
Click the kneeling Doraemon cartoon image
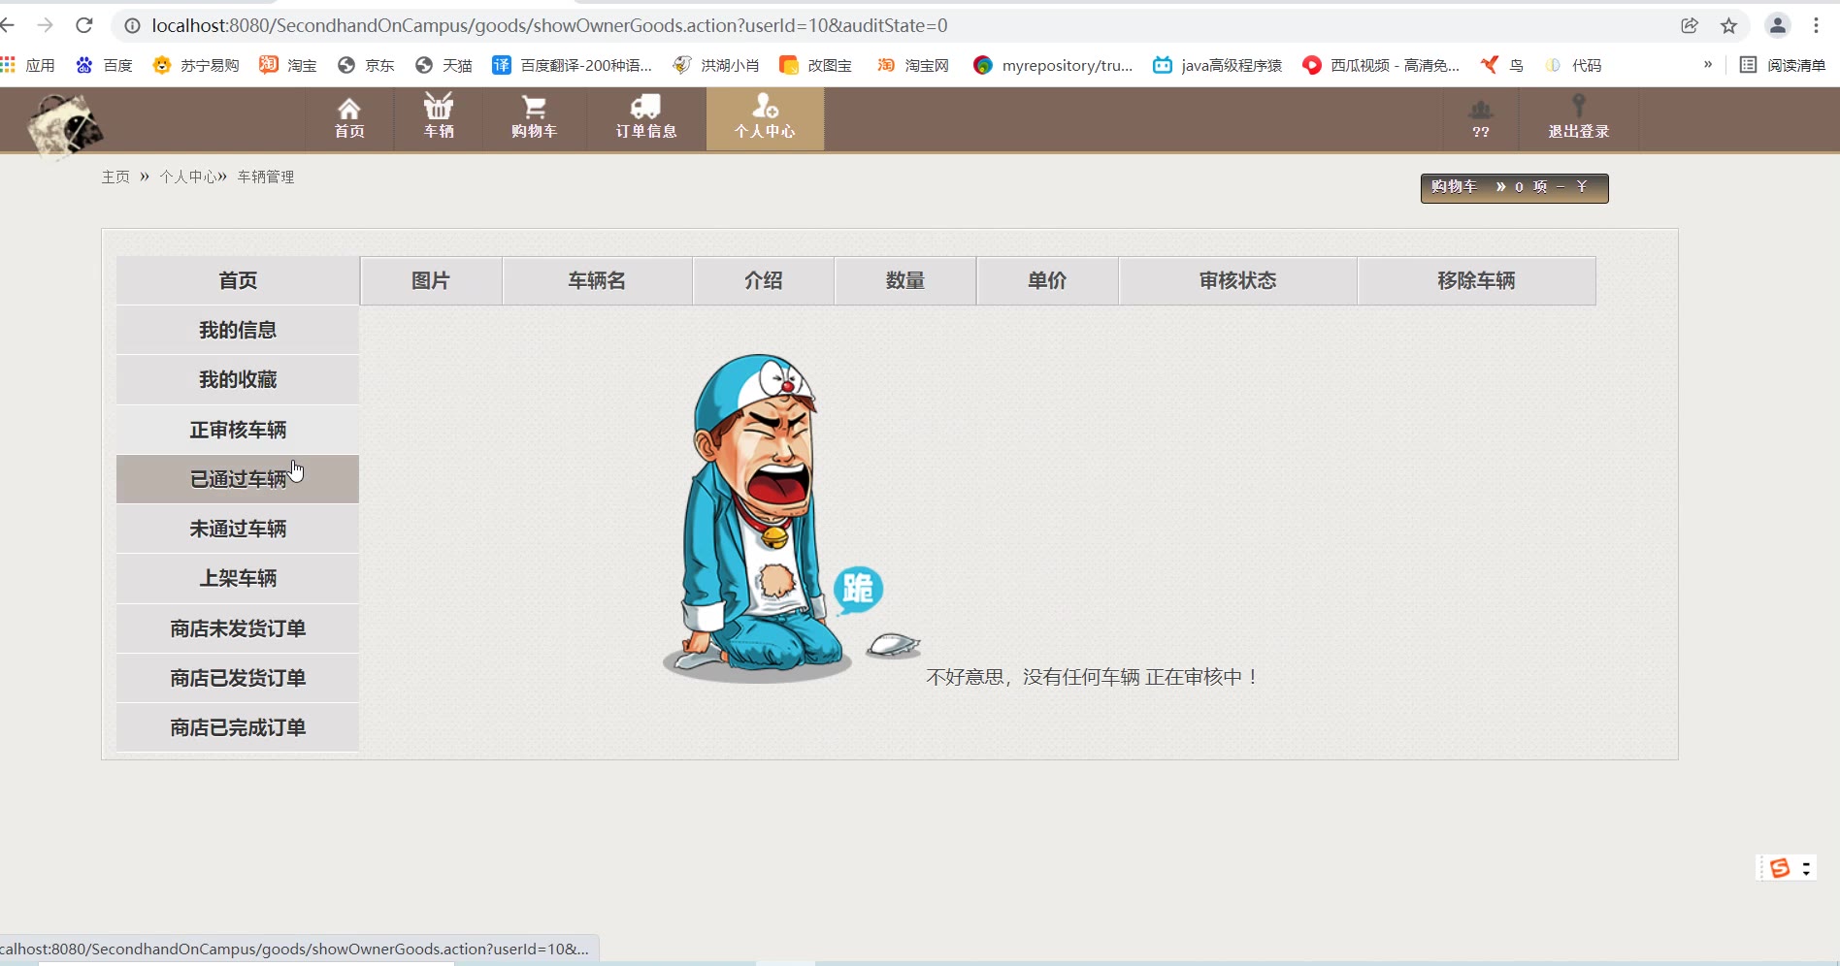click(791, 518)
